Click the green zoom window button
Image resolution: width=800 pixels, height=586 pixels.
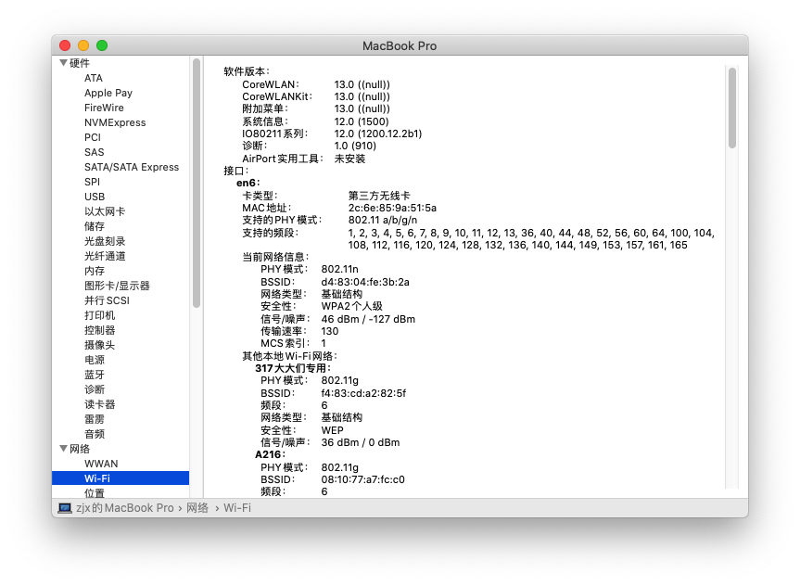pyautogui.click(x=102, y=45)
